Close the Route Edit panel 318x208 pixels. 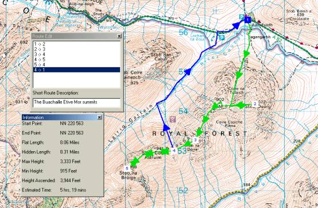(x=119, y=36)
